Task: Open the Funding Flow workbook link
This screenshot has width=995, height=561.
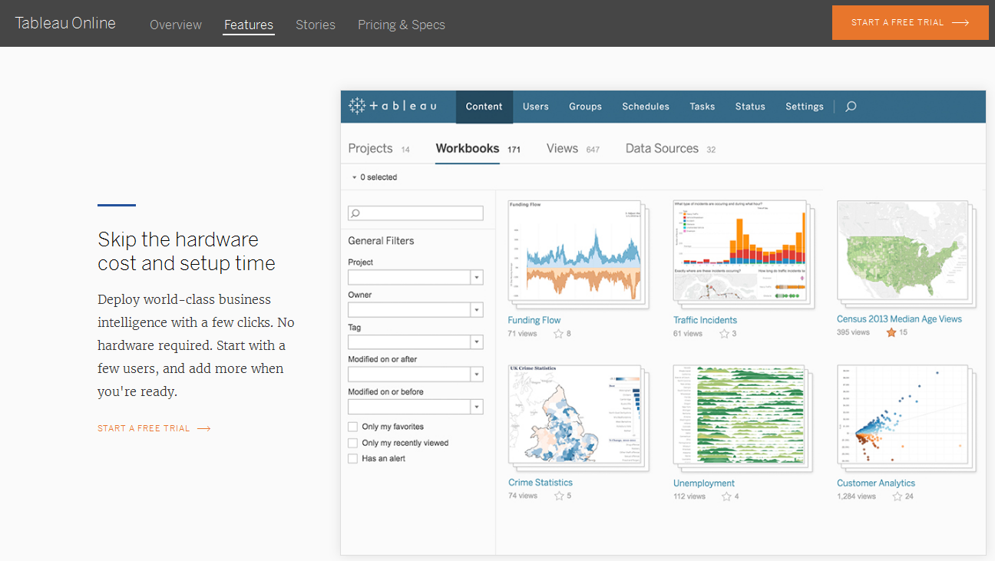Action: pyautogui.click(x=534, y=320)
